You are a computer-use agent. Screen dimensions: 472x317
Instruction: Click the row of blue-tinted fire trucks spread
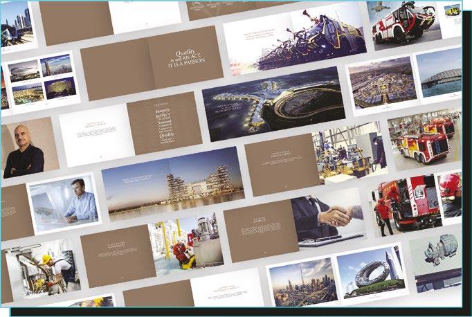click(x=295, y=39)
